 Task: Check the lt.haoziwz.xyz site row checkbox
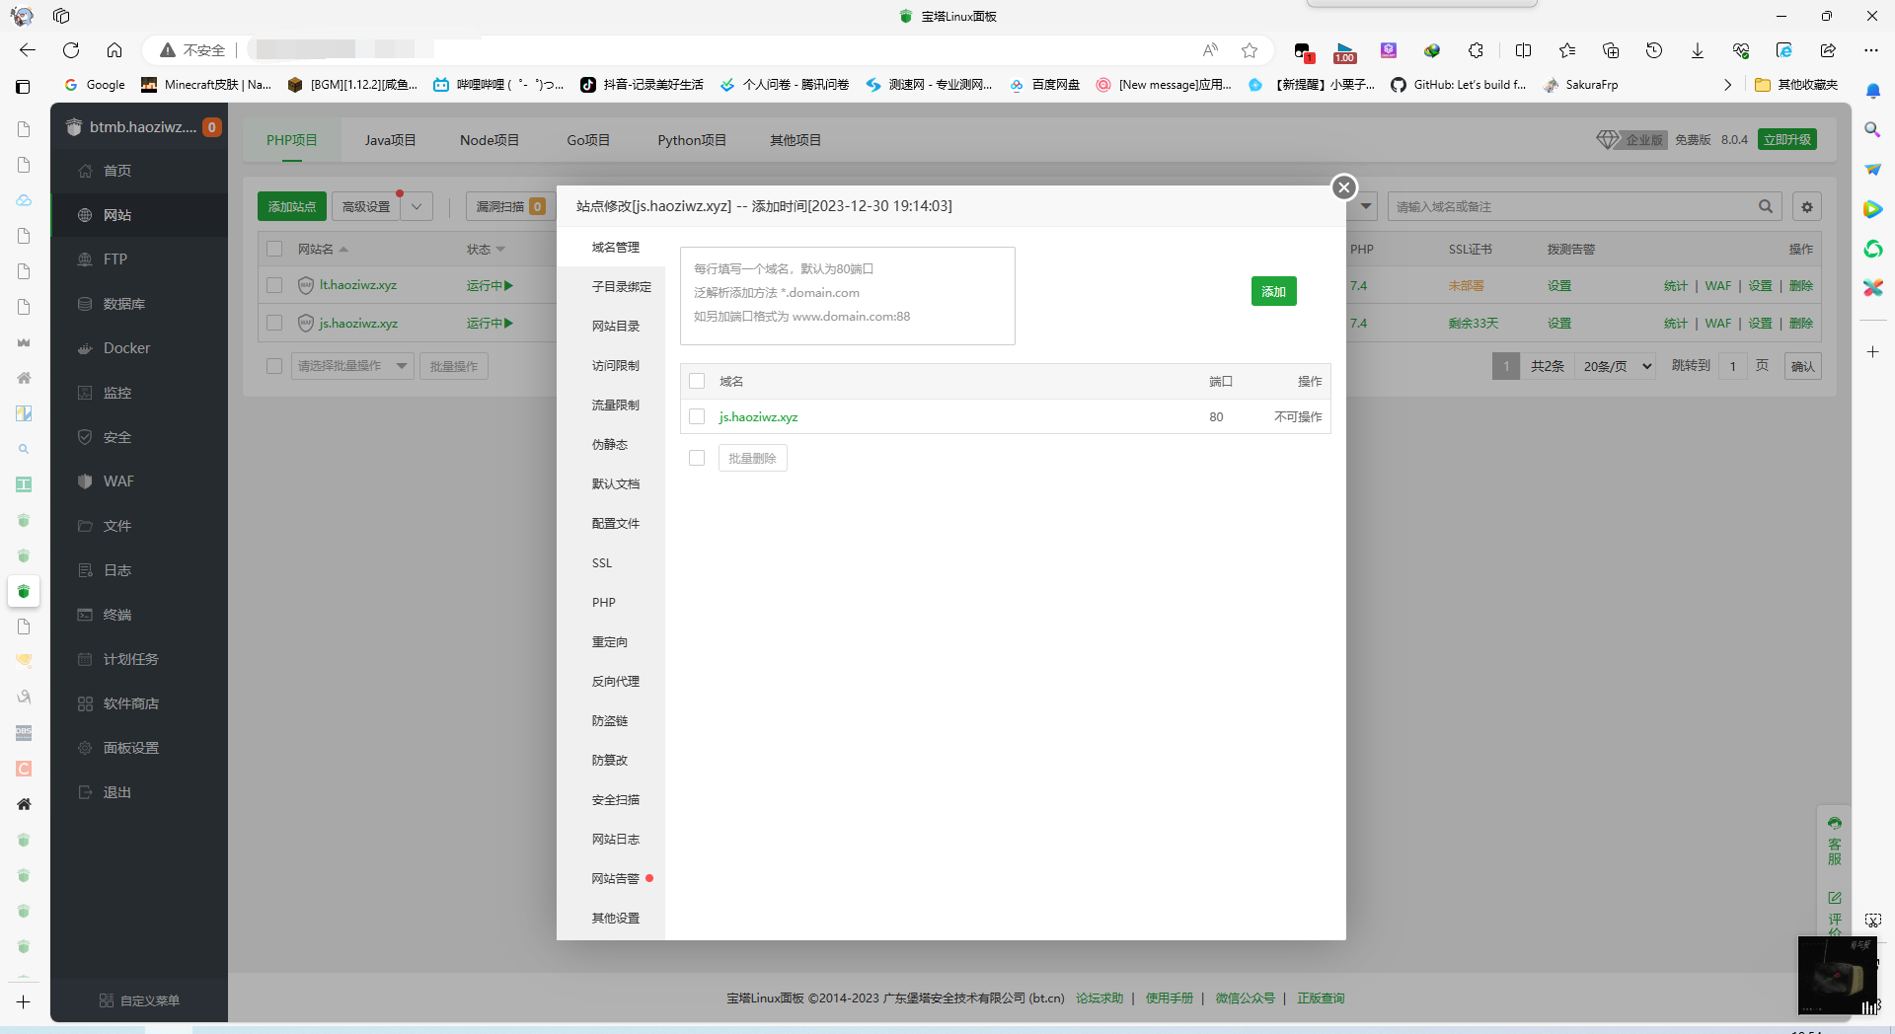point(274,285)
